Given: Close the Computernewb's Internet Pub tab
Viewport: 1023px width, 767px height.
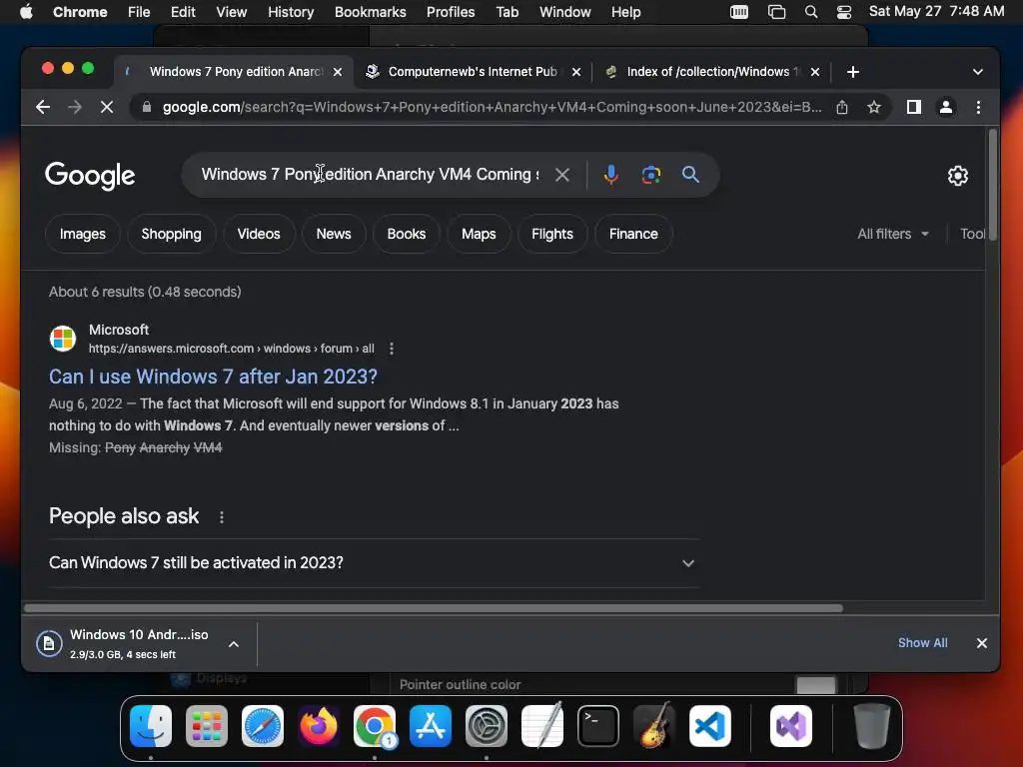Looking at the screenshot, I should pos(576,72).
